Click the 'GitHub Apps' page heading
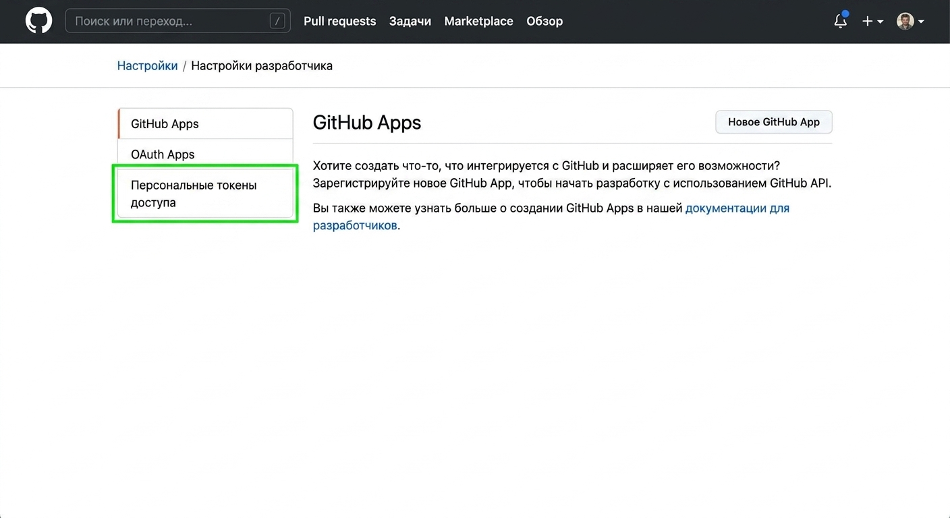Image resolution: width=950 pixels, height=518 pixels. coord(367,122)
